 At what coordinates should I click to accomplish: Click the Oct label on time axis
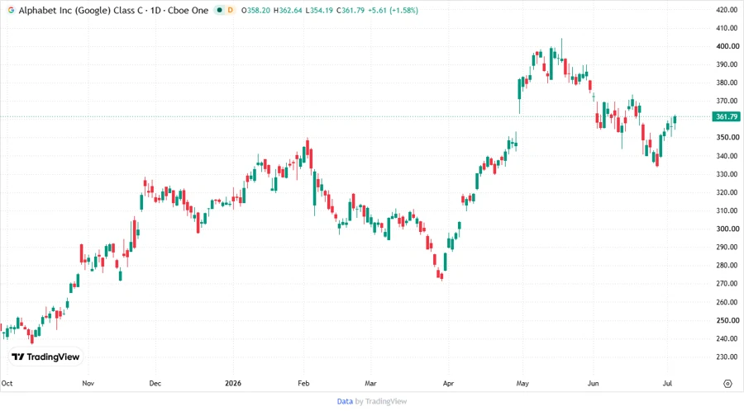[7, 383]
